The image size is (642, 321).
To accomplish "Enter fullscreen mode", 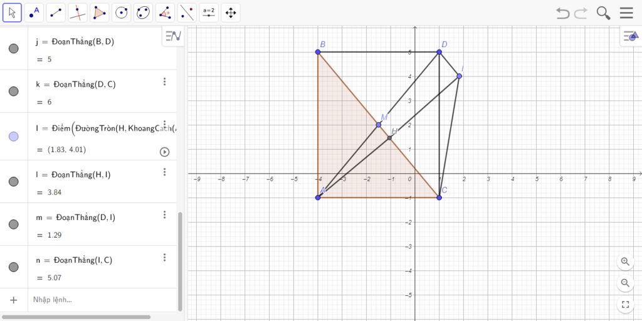I will point(625,304).
